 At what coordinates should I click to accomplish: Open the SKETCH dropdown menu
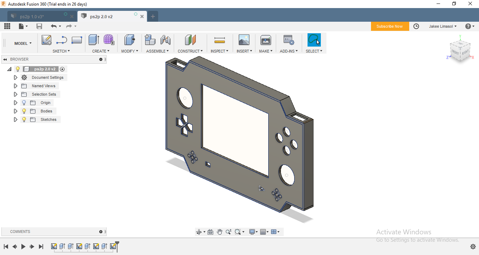tap(61, 51)
